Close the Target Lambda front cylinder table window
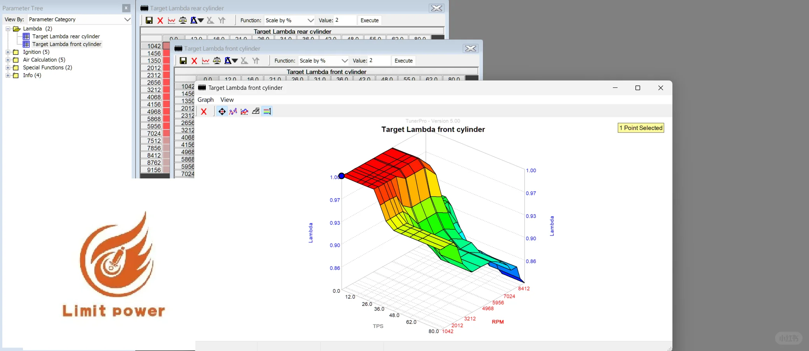The height and width of the screenshot is (351, 809). (x=470, y=49)
